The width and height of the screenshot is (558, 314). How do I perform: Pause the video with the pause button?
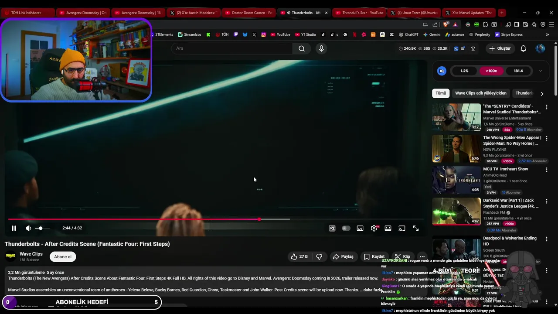[14, 228]
